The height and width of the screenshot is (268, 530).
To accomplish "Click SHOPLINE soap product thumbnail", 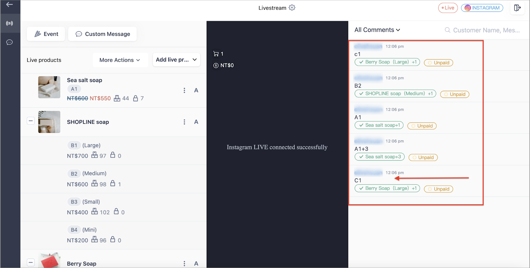I will [x=49, y=122].
